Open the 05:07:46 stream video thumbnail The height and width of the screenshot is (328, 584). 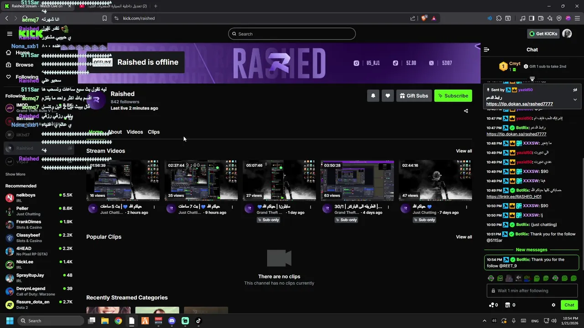tap(279, 180)
